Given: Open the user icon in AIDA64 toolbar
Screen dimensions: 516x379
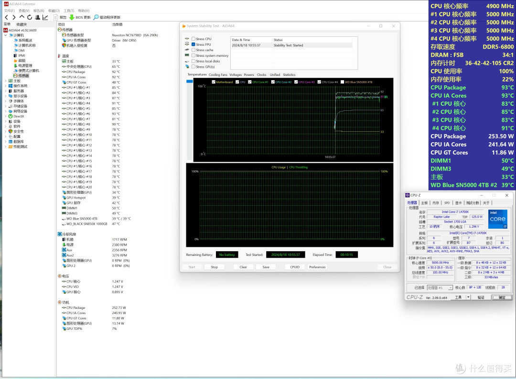Looking at the screenshot, I should click(38, 17).
